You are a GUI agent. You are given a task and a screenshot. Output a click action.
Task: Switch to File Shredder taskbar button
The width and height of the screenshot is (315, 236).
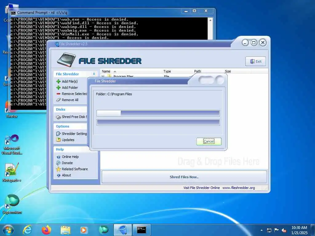(122, 230)
